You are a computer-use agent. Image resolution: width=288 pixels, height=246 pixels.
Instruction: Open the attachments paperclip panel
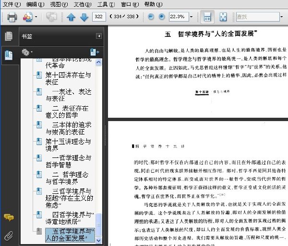coord(9,236)
